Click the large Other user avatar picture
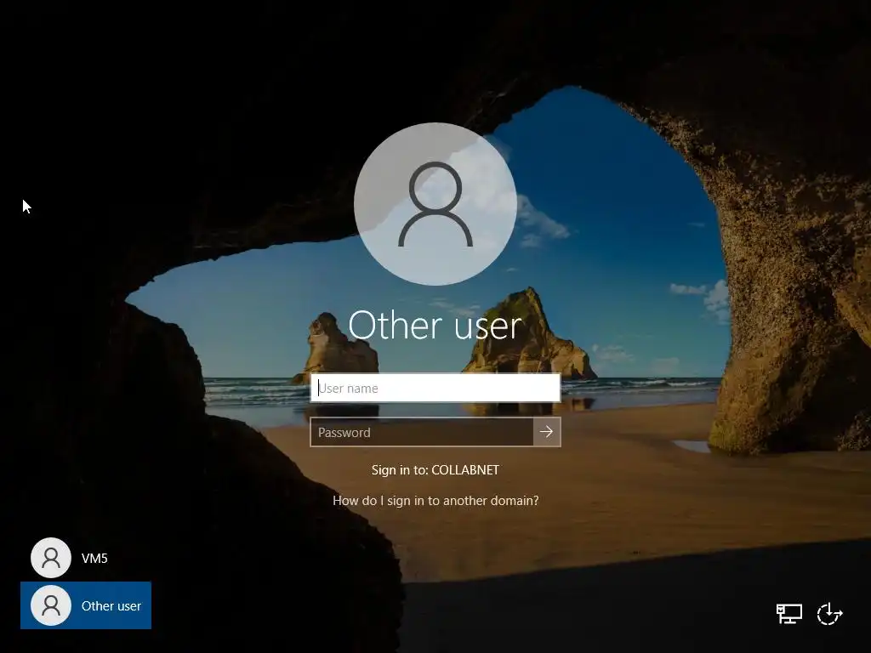The height and width of the screenshot is (653, 871). point(435,204)
